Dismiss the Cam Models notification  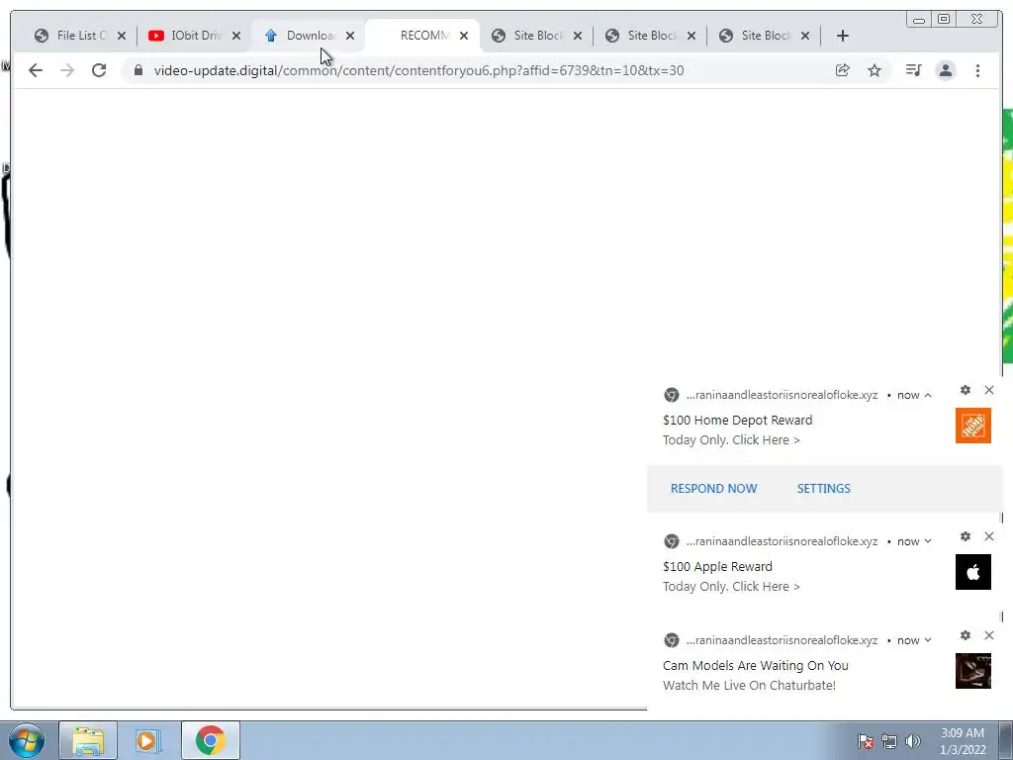click(989, 635)
